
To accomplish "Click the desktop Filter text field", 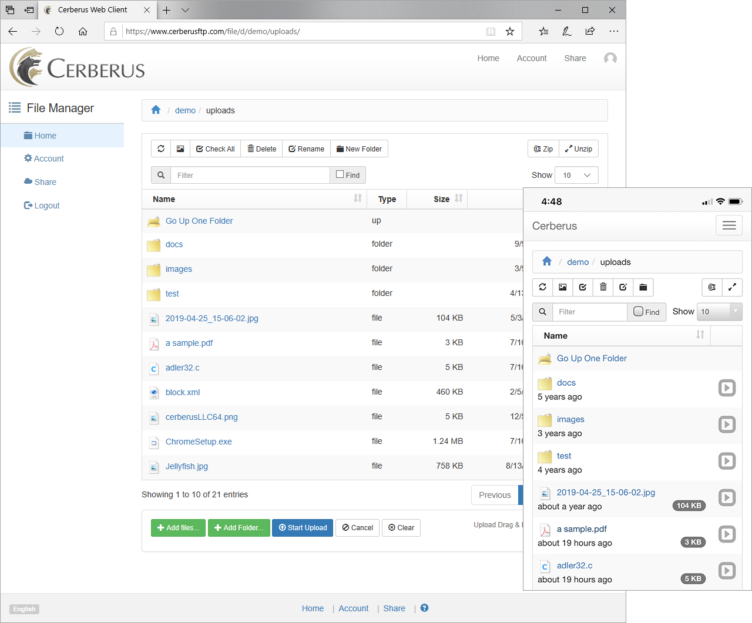I will point(250,175).
